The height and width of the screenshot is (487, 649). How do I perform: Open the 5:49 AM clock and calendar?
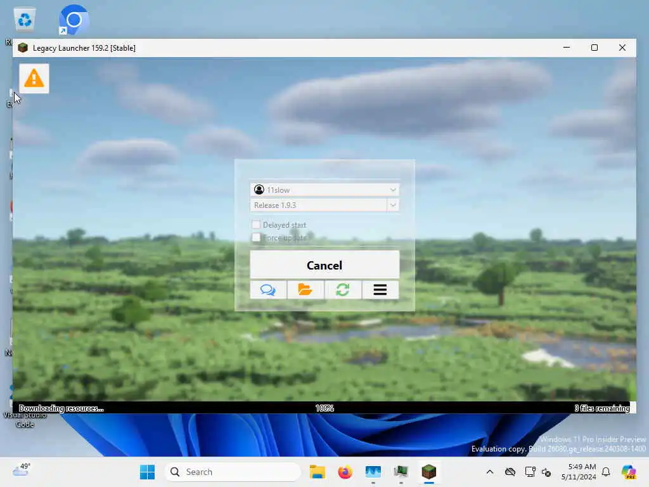pyautogui.click(x=579, y=472)
